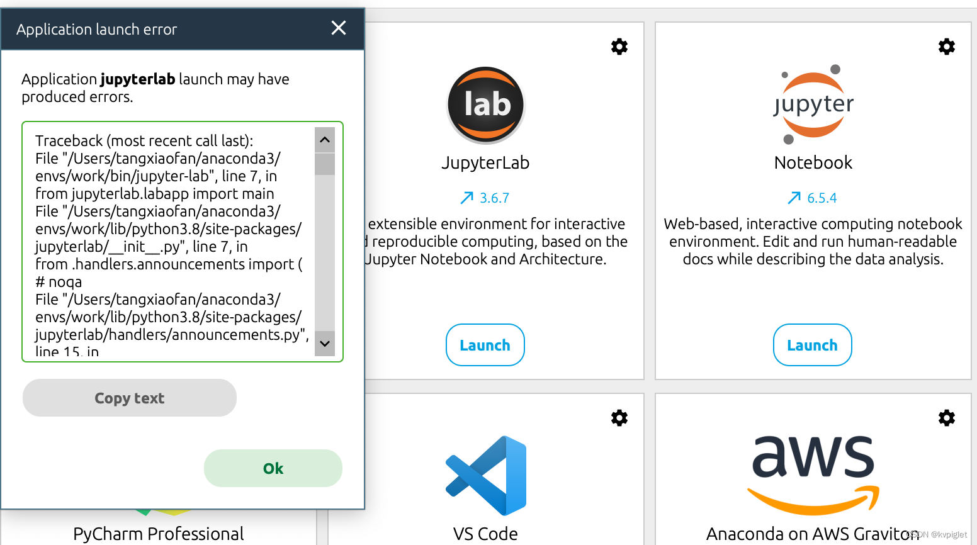Click the VS Code application logo
This screenshot has width=977, height=545.
point(485,476)
